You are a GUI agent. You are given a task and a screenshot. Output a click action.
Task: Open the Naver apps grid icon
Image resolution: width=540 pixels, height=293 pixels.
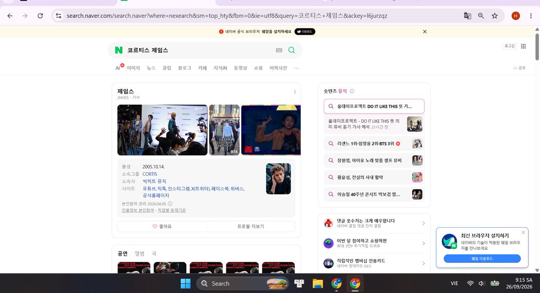point(523,46)
